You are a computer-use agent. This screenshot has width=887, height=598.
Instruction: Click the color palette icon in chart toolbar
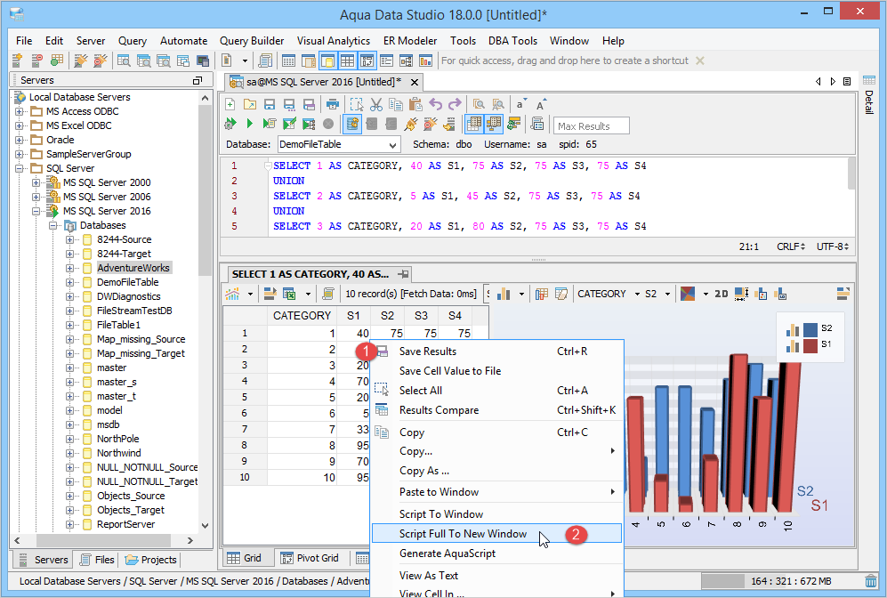[687, 294]
